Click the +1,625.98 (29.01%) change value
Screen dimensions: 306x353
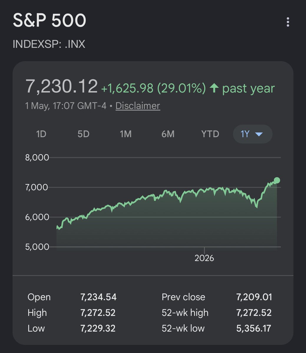[153, 88]
